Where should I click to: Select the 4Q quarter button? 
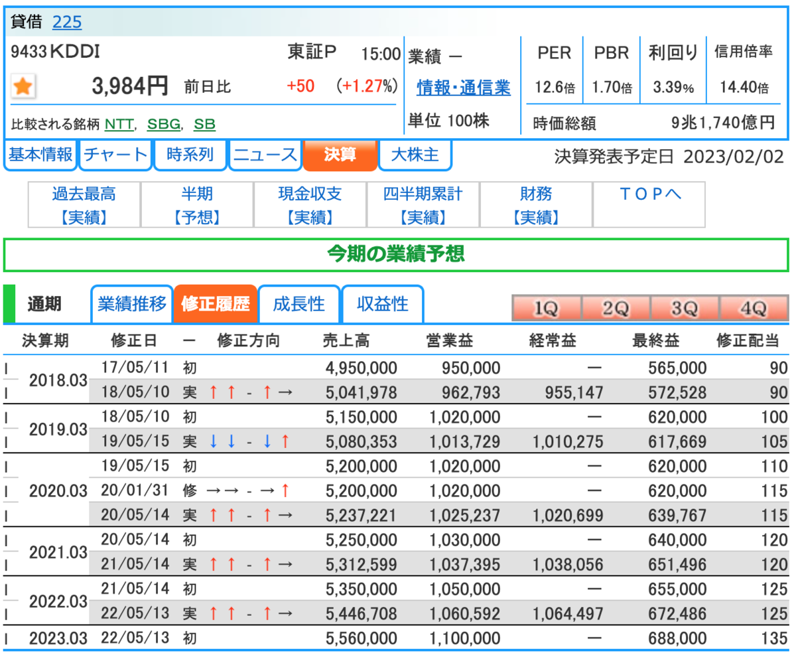click(754, 309)
